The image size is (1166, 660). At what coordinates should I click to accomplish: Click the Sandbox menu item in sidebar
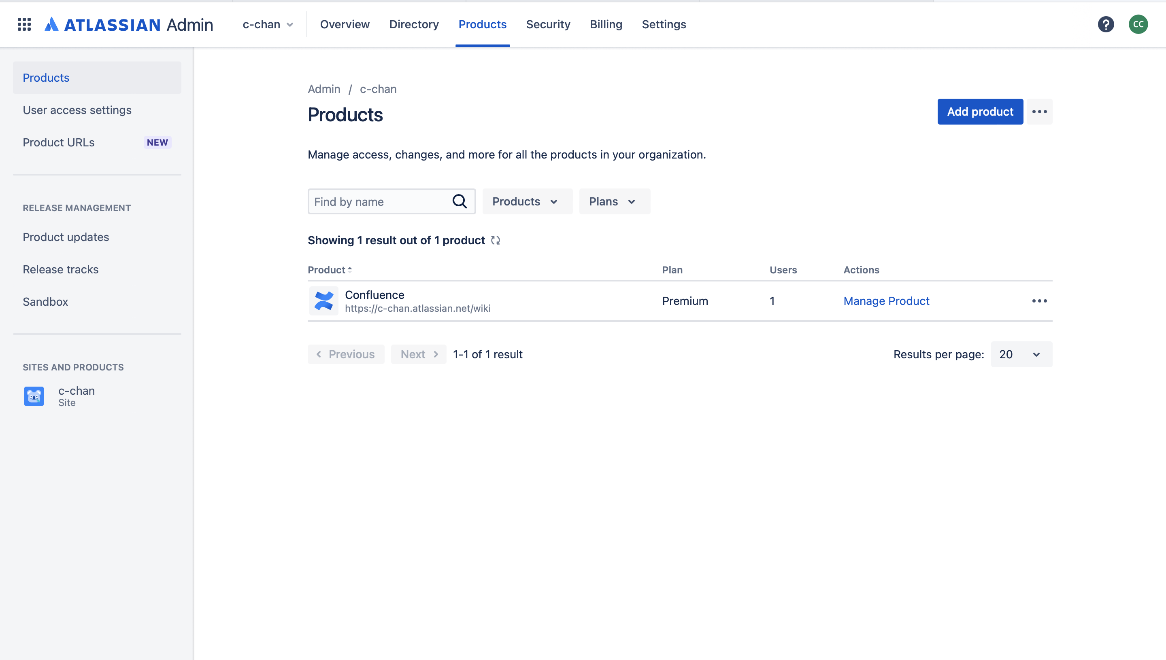(45, 301)
